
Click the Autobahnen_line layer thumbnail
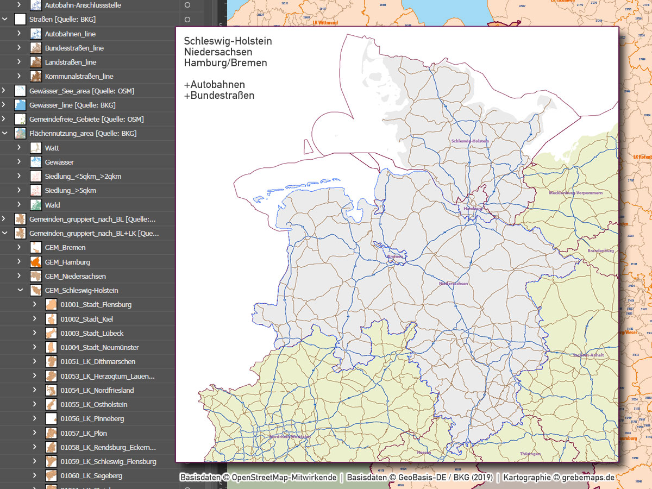(35, 33)
